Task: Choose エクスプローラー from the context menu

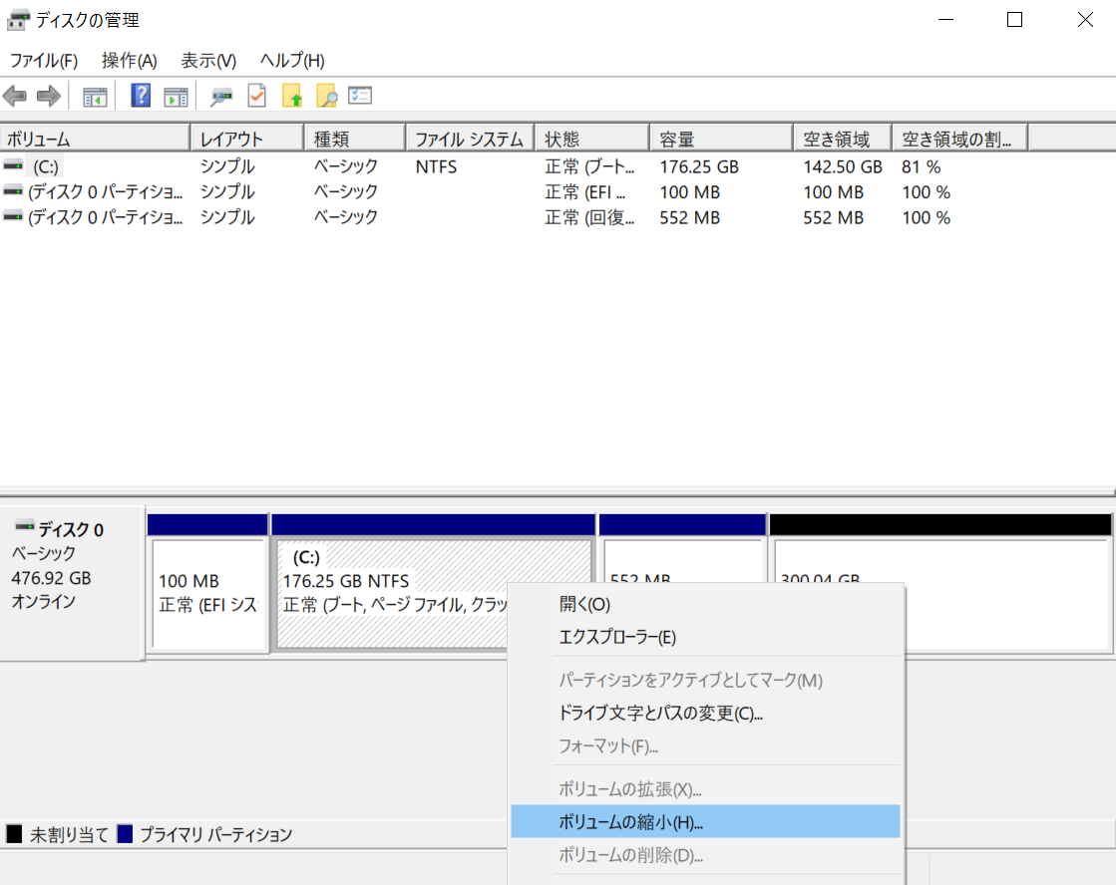Action: tap(616, 638)
